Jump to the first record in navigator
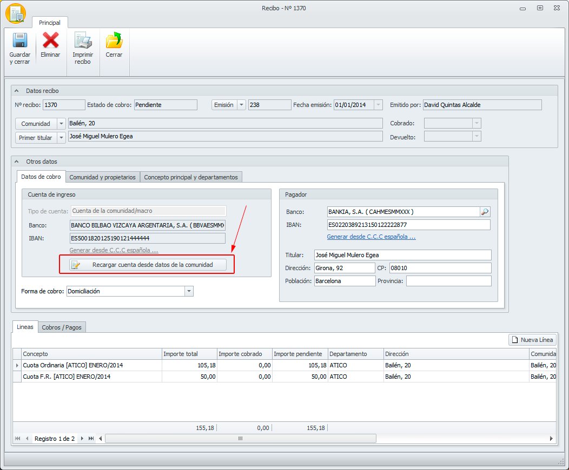This screenshot has width=569, height=470. pos(18,439)
